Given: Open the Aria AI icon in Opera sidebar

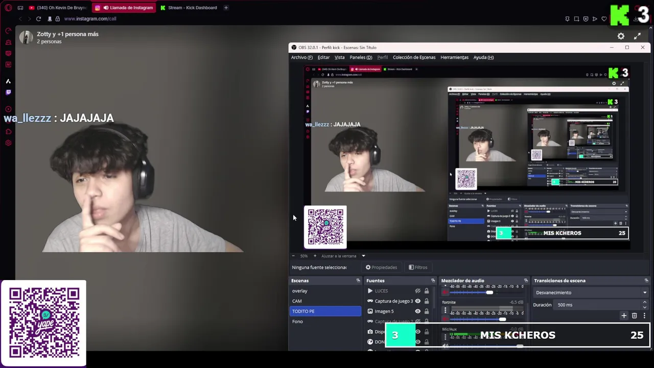Looking at the screenshot, I should 8,81.
